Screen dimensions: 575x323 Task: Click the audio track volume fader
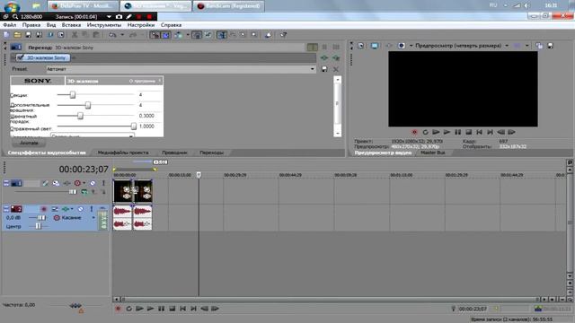41,218
